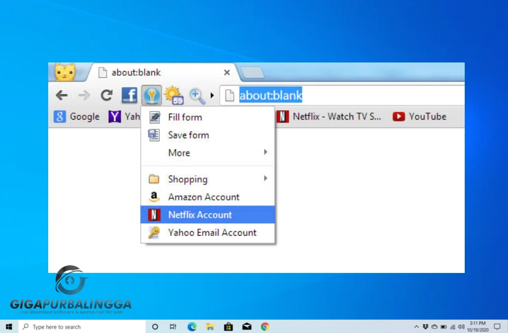Open the YouTube bookmark icon
The width and height of the screenshot is (508, 333).
pyautogui.click(x=399, y=117)
